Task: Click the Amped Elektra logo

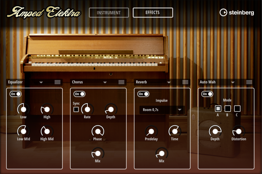Action: 44,13
